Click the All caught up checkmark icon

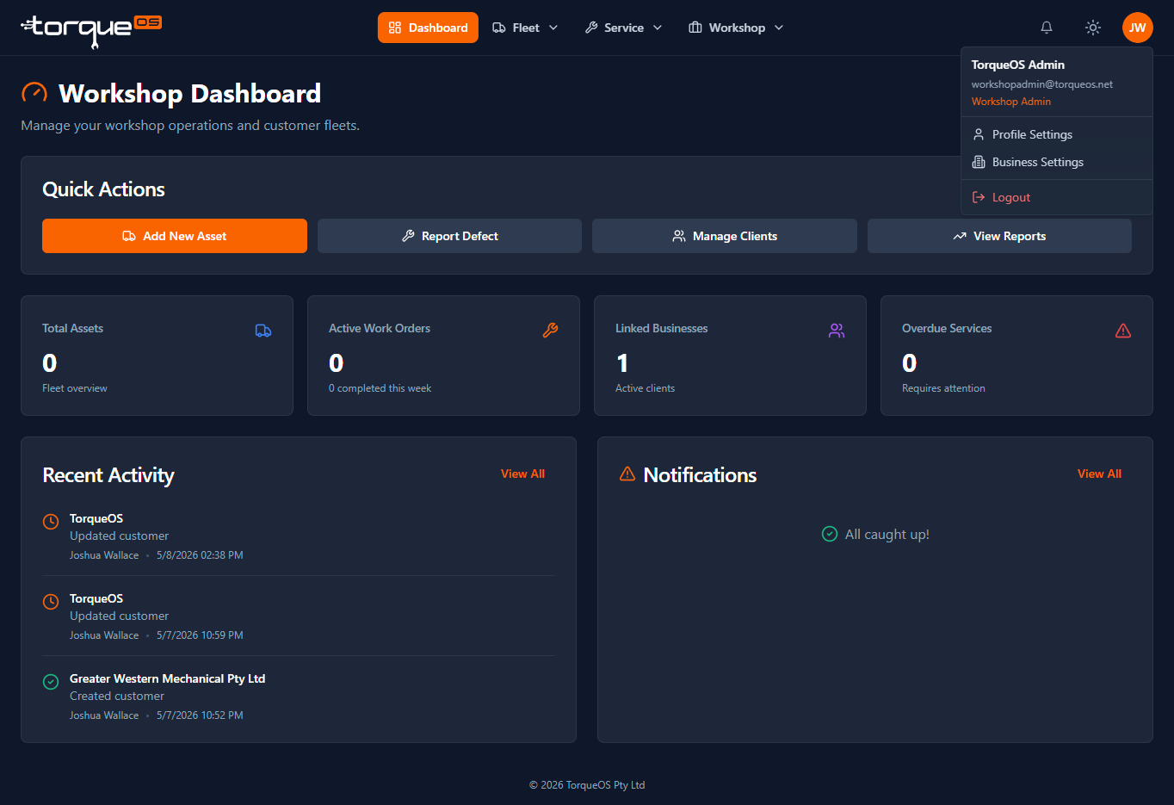click(x=830, y=534)
